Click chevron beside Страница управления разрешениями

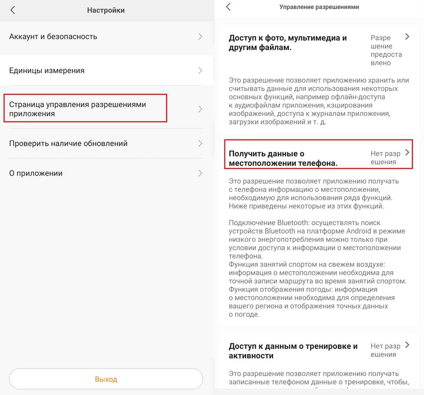200,109
